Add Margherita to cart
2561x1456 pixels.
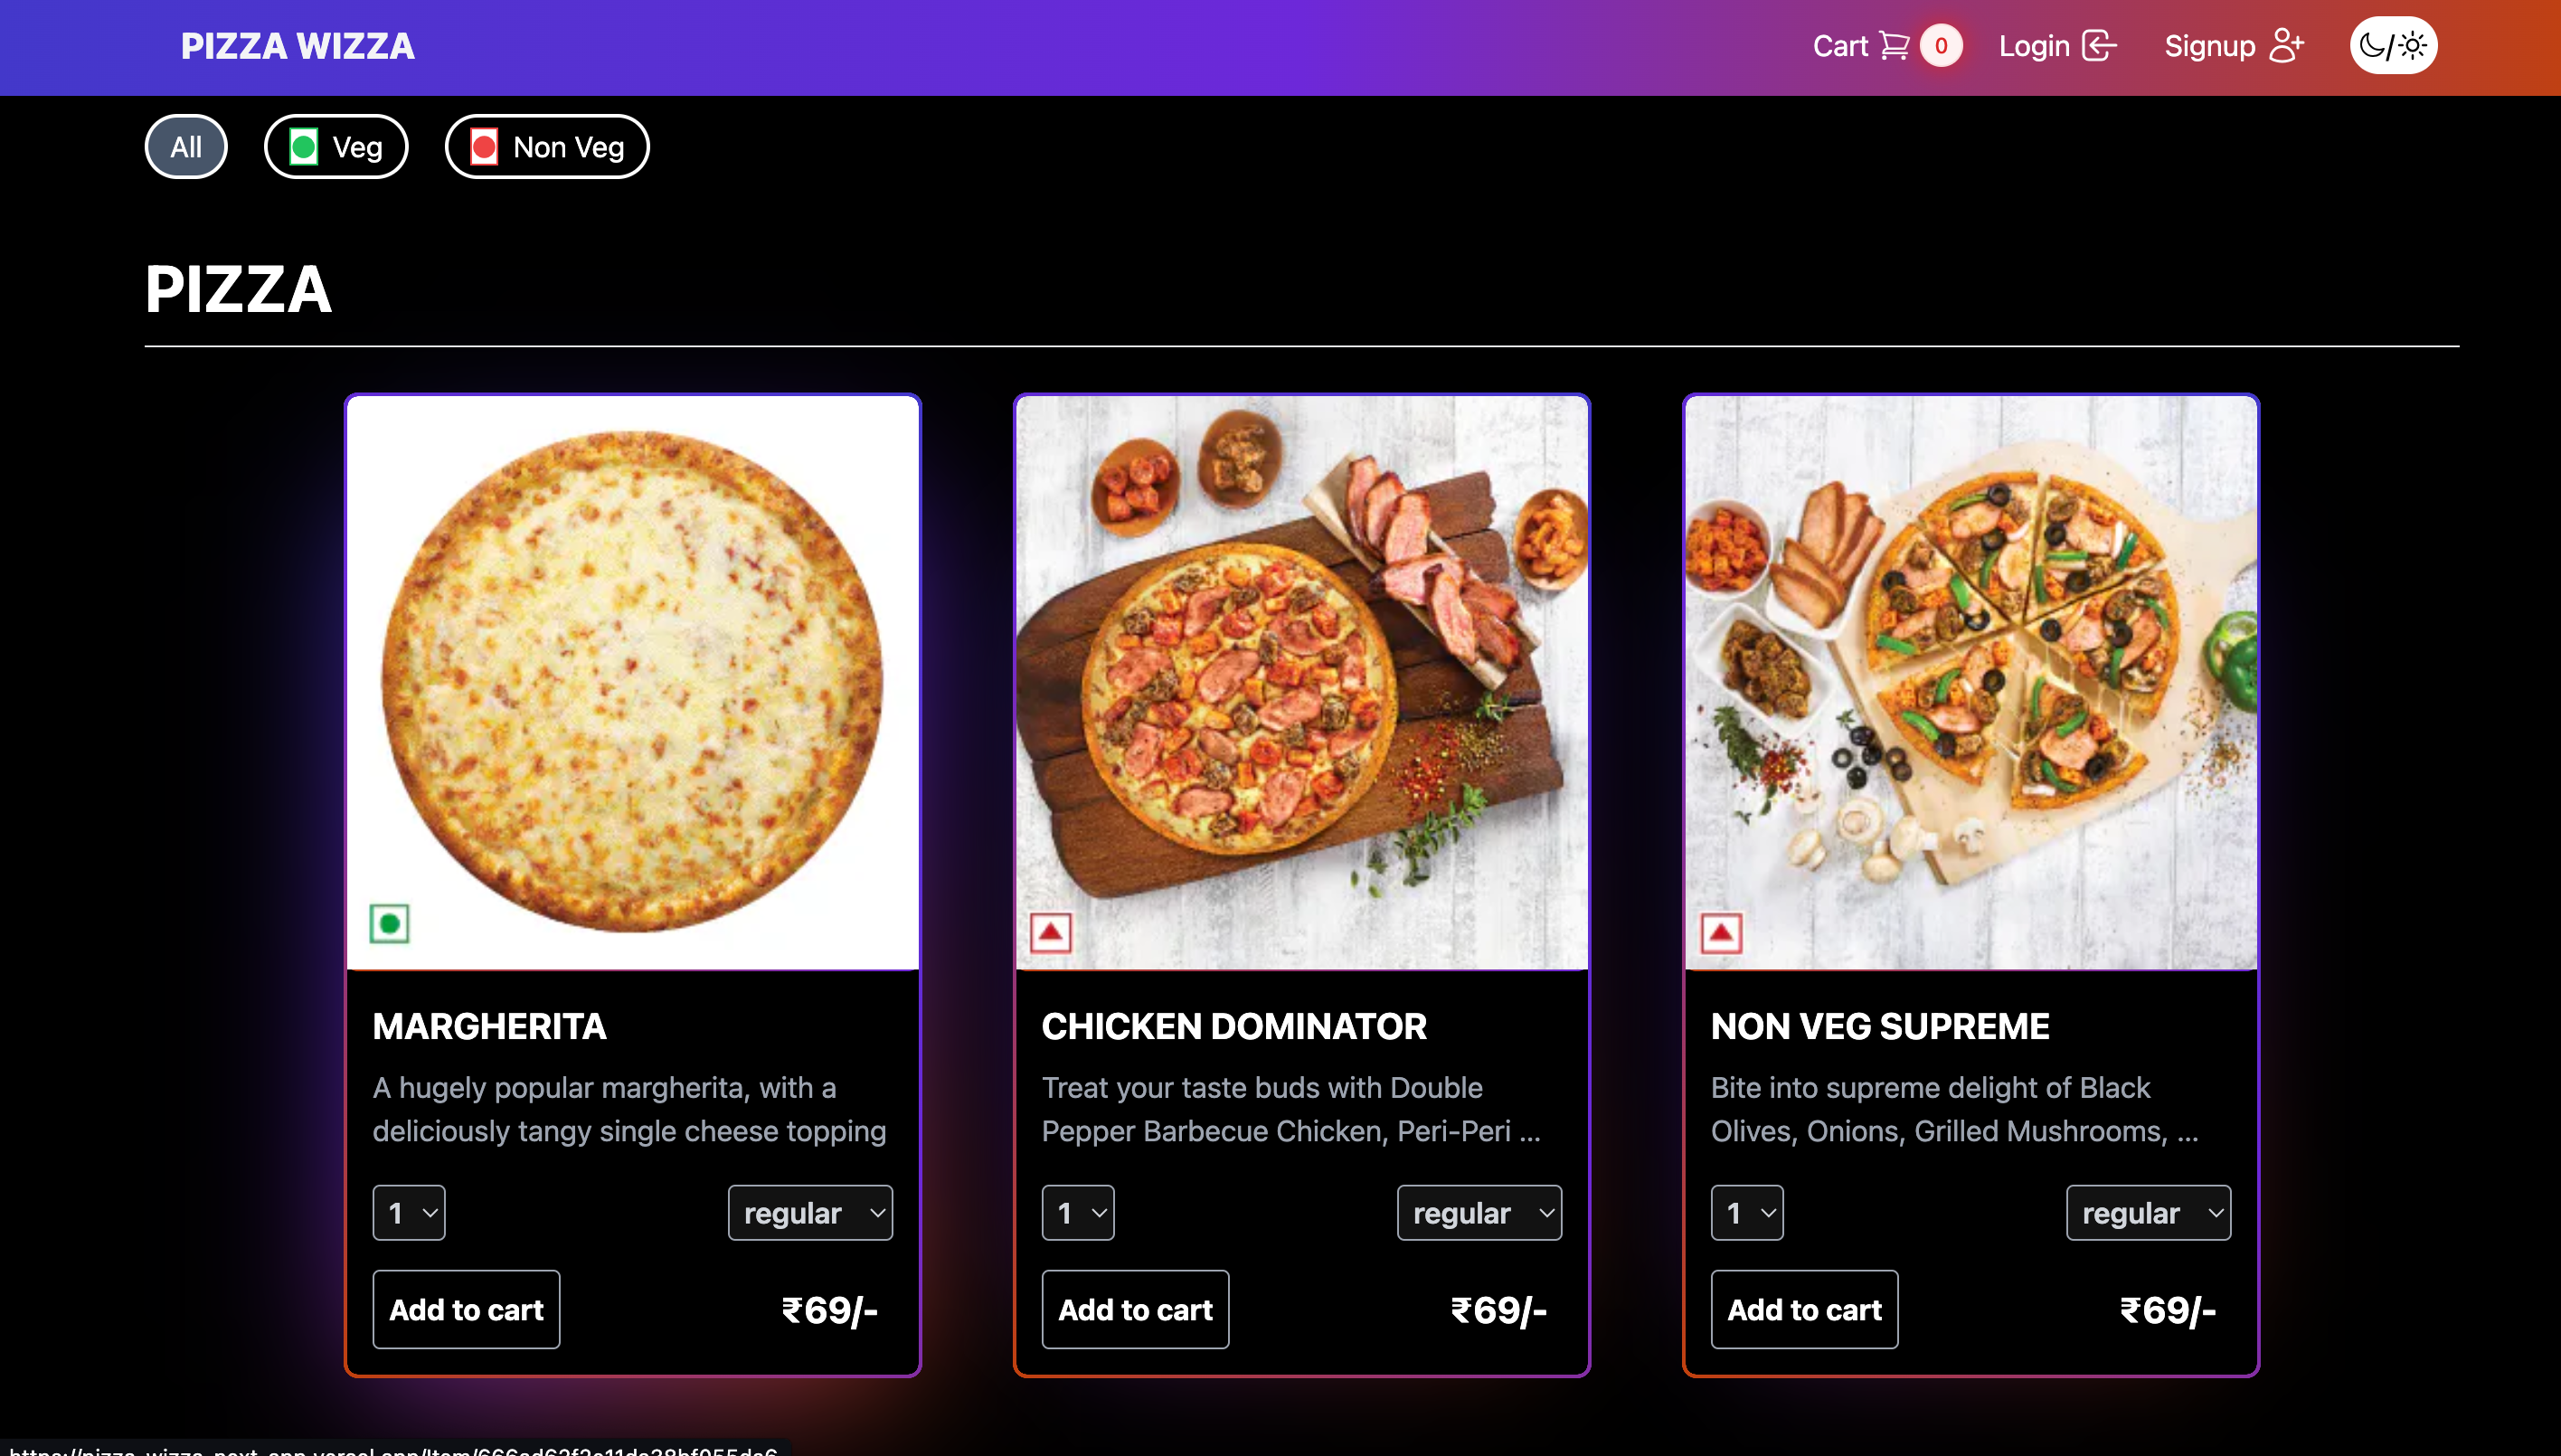(466, 1310)
